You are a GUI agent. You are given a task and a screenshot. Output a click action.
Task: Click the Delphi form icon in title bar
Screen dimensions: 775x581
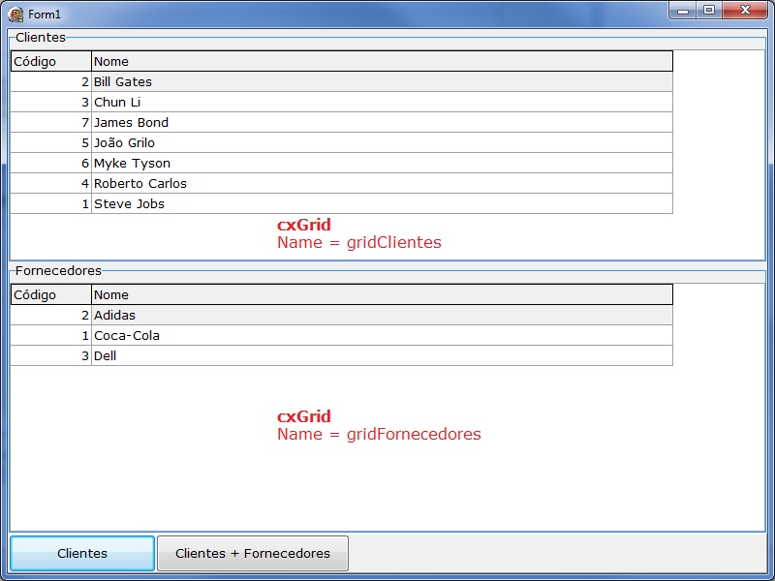16,12
